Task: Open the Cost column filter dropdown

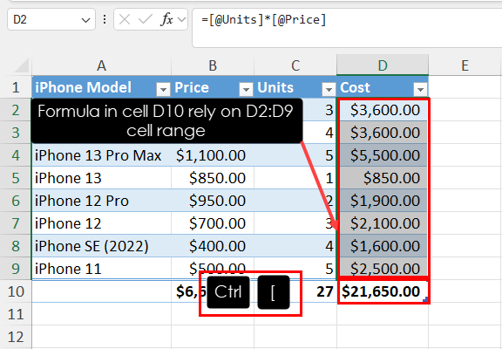Action: [420, 89]
